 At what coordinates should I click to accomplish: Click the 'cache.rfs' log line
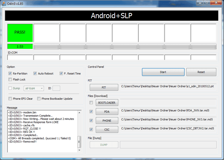tap(21, 125)
